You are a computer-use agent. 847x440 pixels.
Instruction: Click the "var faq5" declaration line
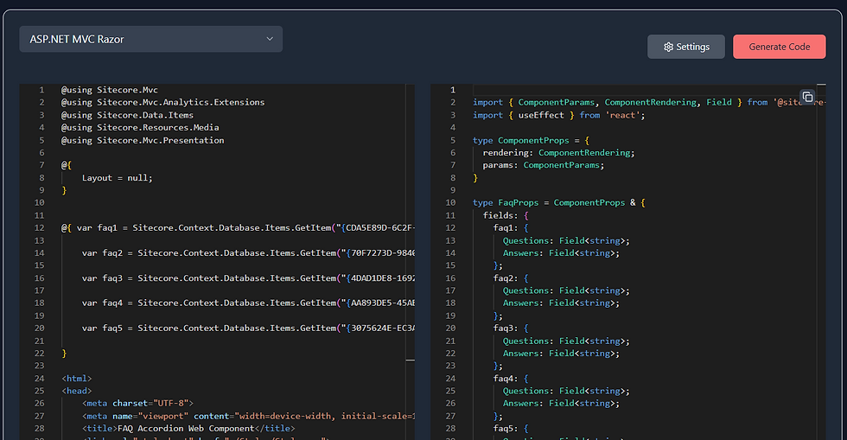click(248, 328)
